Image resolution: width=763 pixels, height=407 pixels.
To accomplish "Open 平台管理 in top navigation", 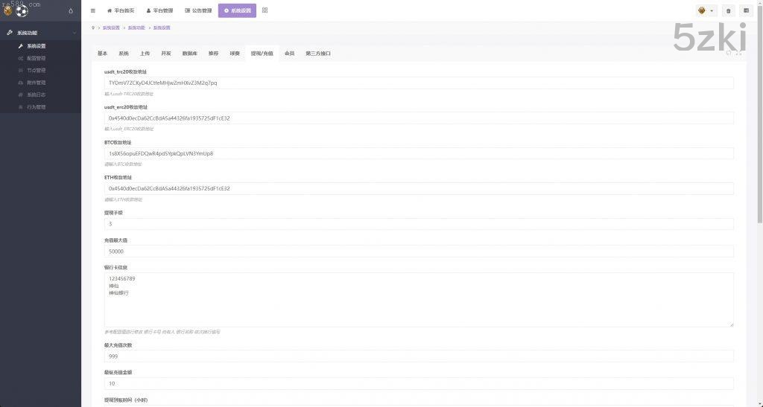I will point(159,11).
